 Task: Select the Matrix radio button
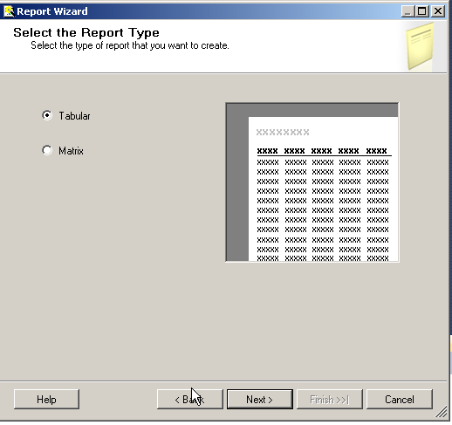tap(47, 150)
